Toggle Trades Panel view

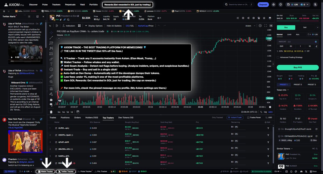[x=254, y=117]
